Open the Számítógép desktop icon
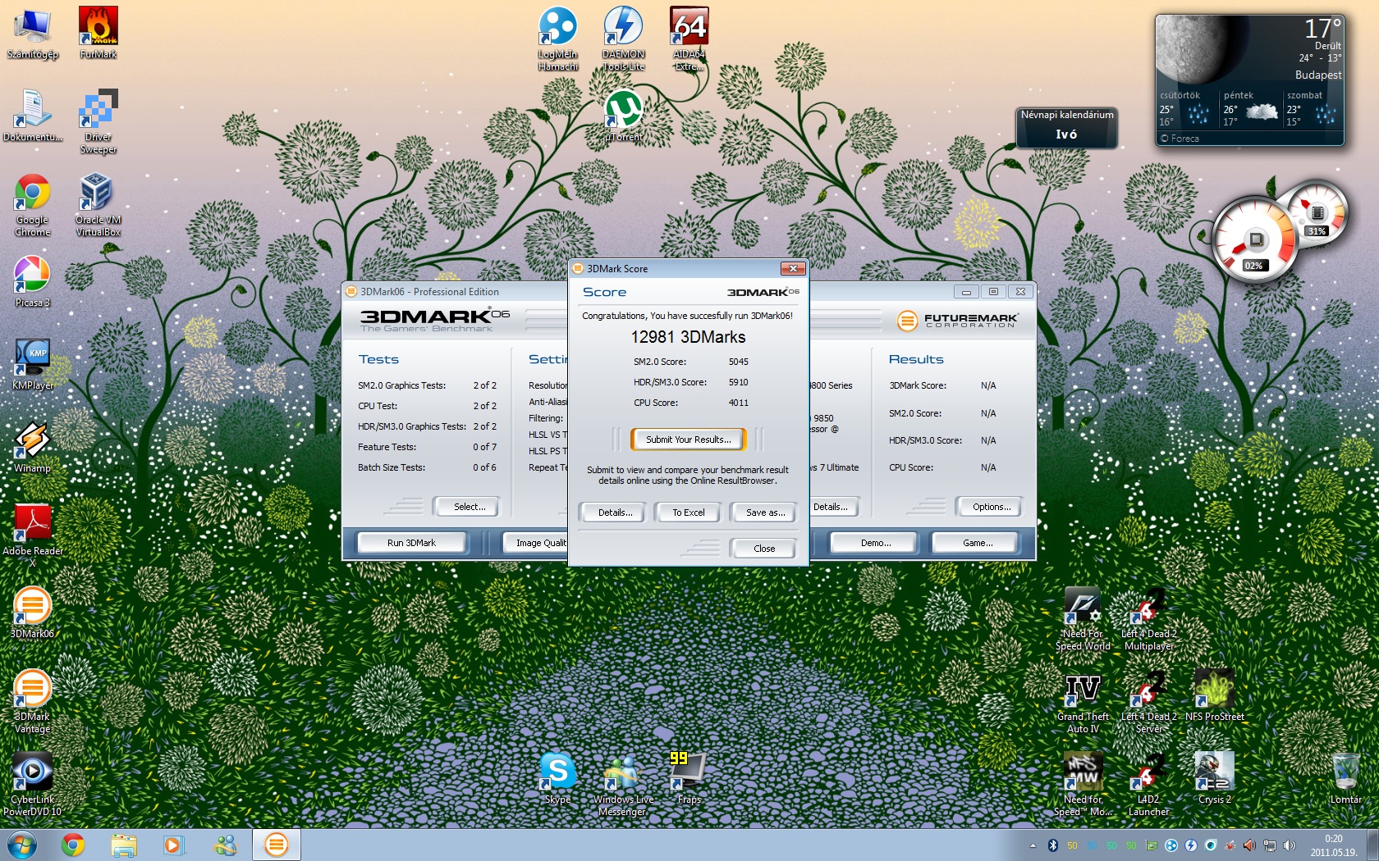This screenshot has height=861, width=1379. 32,33
